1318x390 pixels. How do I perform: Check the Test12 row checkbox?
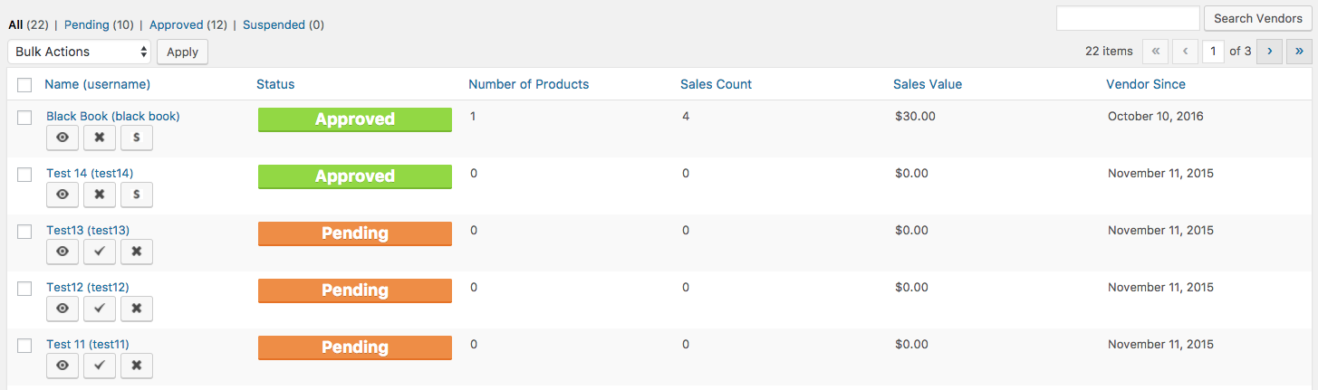[x=25, y=288]
